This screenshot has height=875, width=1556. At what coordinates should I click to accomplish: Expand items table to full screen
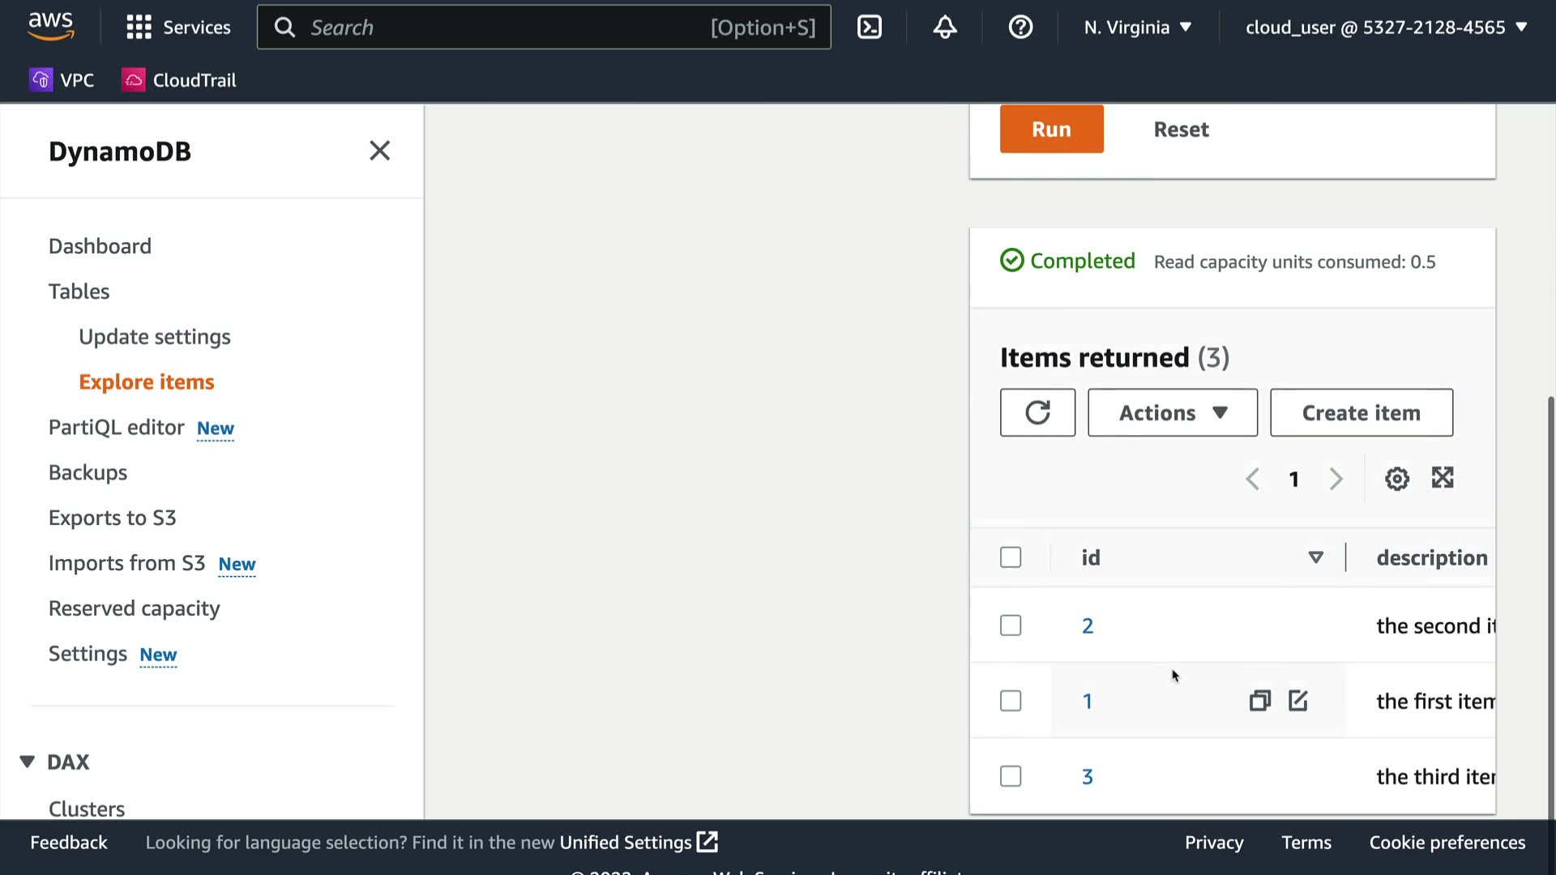click(x=1443, y=478)
